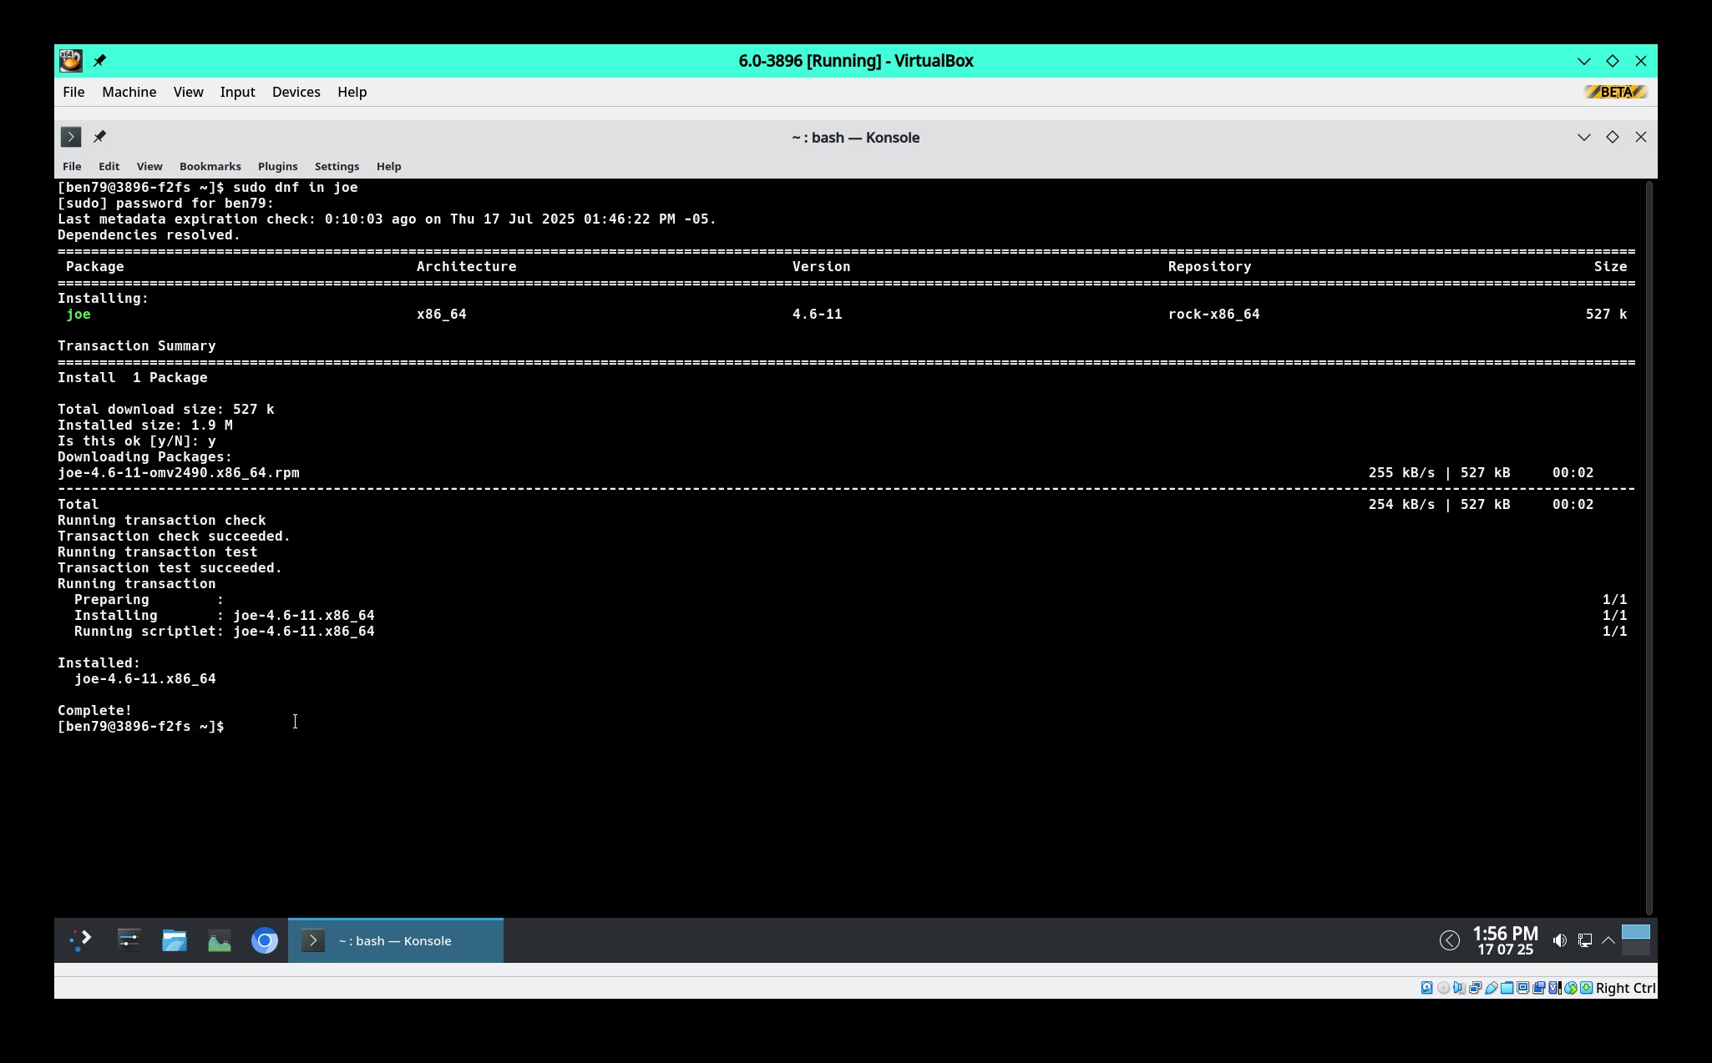Image resolution: width=1712 pixels, height=1063 pixels.
Task: Click the VirtualBox display status icon
Action: click(x=1522, y=988)
